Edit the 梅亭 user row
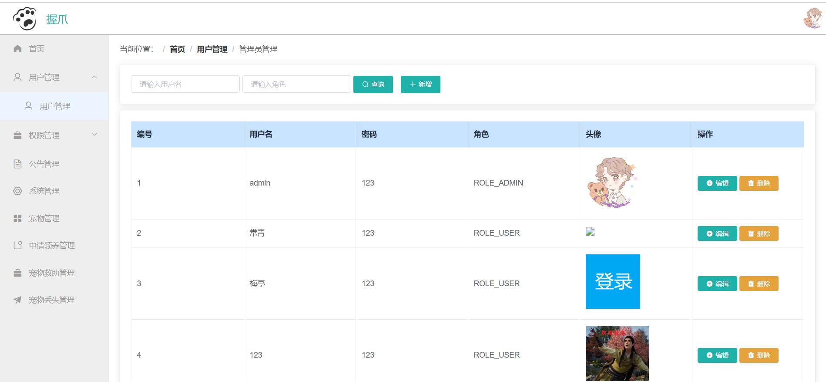826x382 pixels. click(717, 284)
